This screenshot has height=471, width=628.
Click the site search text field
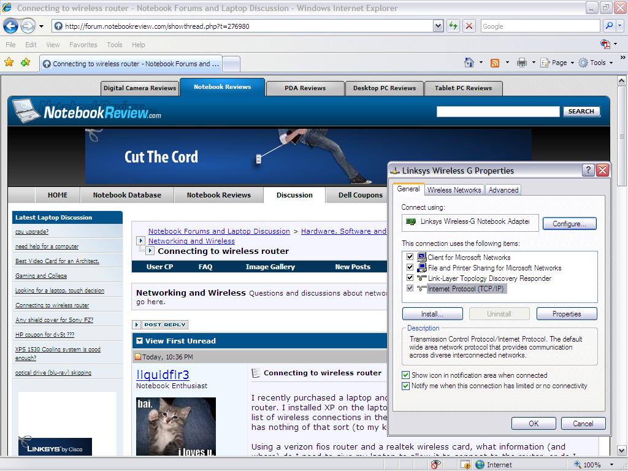498,112
